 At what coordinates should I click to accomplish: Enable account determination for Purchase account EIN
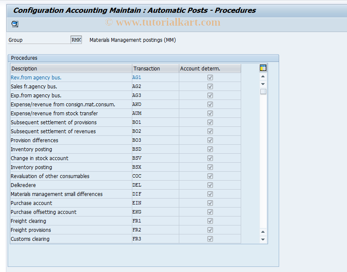tap(210, 203)
